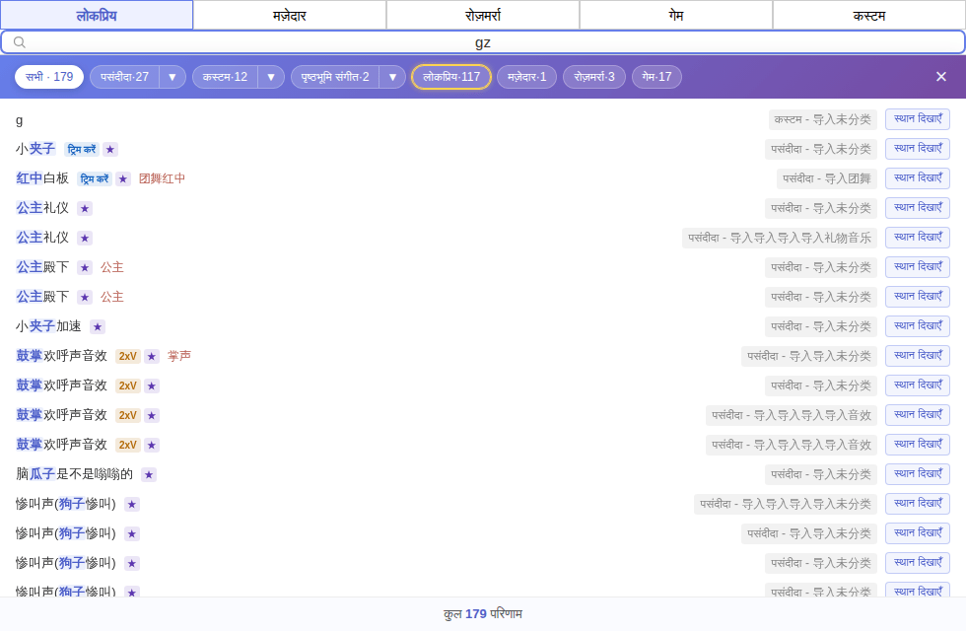Click star icon next to 脑瓜子是不是嗡嗡的
The height and width of the screenshot is (631, 966).
(x=149, y=474)
